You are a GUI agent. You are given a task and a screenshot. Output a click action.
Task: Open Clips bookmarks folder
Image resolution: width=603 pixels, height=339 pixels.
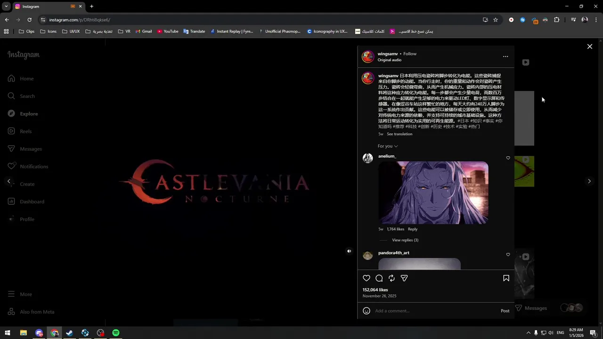[x=26, y=32]
